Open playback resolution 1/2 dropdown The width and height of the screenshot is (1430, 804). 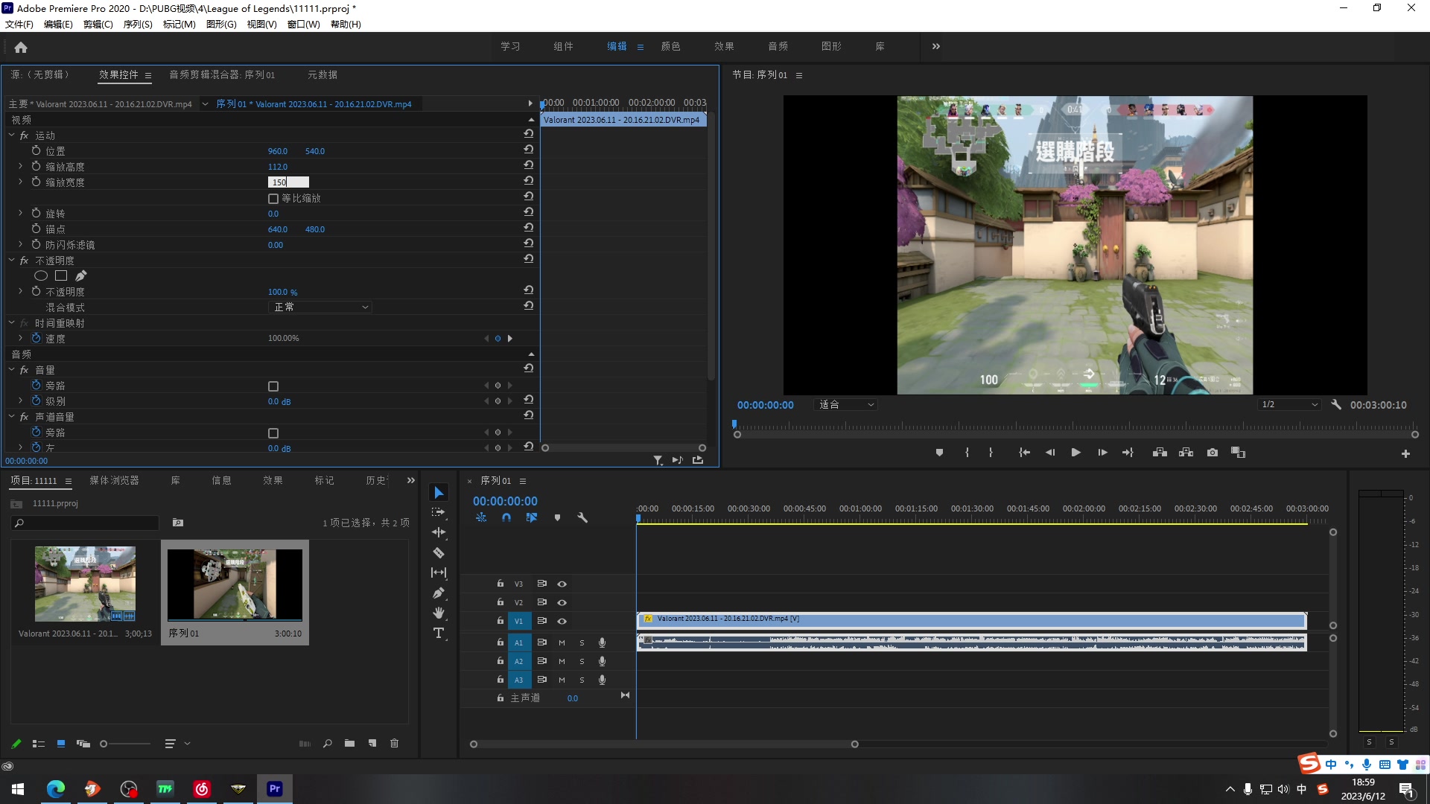coord(1289,405)
